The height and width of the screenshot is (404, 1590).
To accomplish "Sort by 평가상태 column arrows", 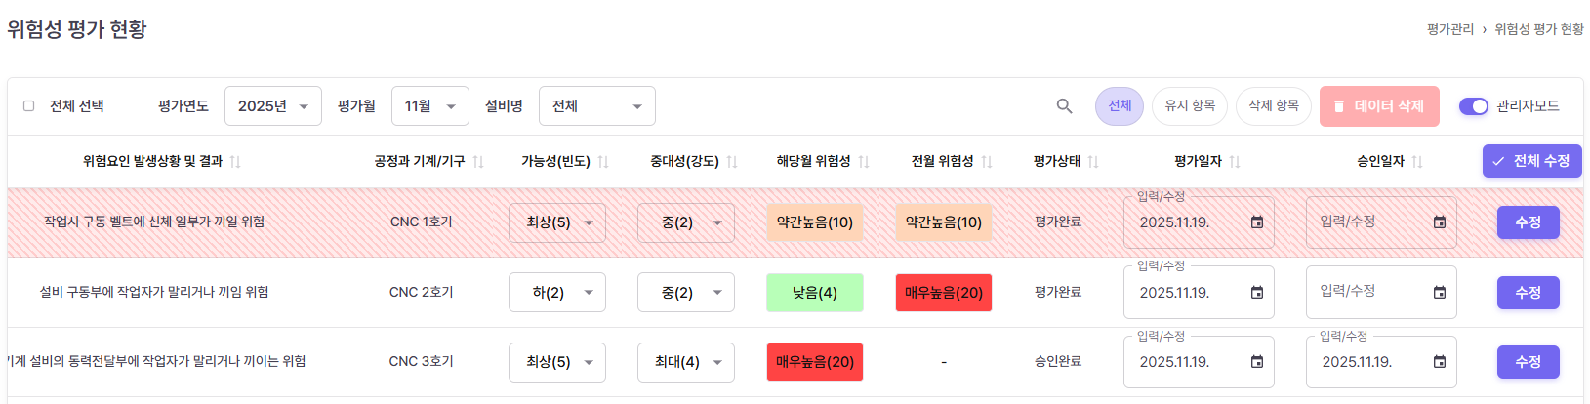I will pyautogui.click(x=1093, y=162).
